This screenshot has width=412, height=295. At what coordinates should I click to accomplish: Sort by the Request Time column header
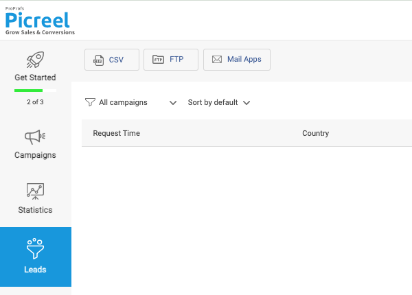(116, 133)
